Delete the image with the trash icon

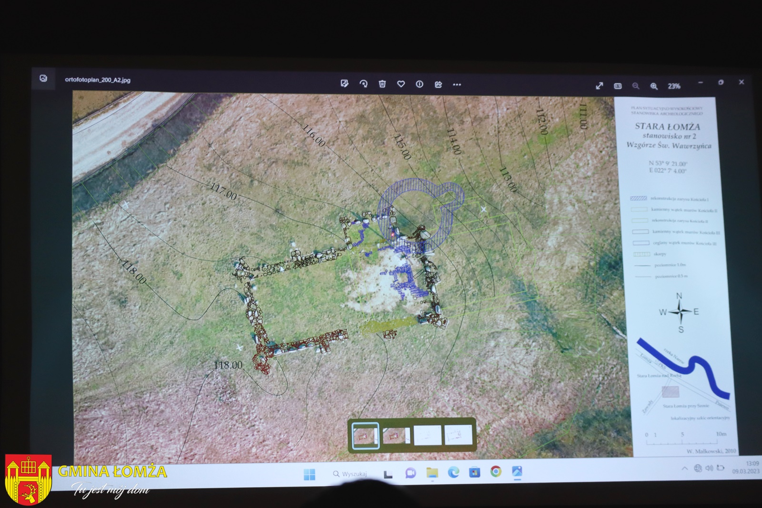coord(382,84)
